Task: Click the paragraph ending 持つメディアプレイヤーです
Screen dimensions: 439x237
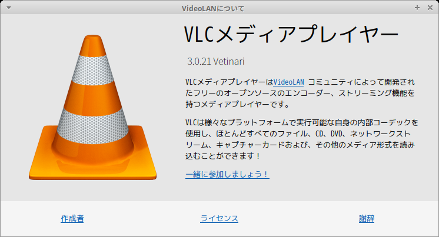Action: 300,93
